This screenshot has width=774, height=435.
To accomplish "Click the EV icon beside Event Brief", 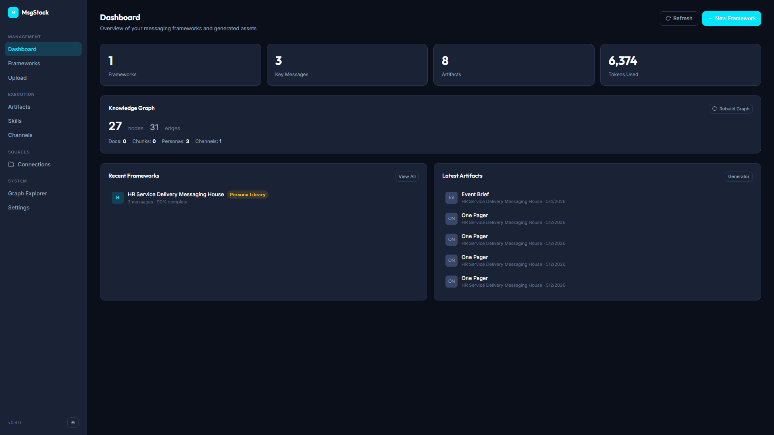I will coord(451,198).
